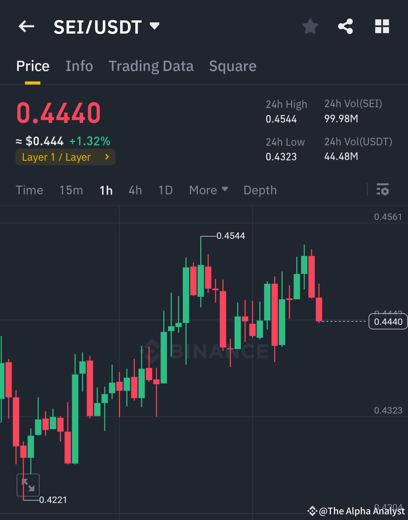Stay on the Price tab
Screen dimensions: 408x520
(x=32, y=66)
